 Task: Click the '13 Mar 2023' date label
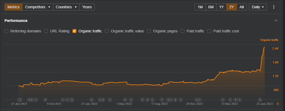[x=229, y=104]
